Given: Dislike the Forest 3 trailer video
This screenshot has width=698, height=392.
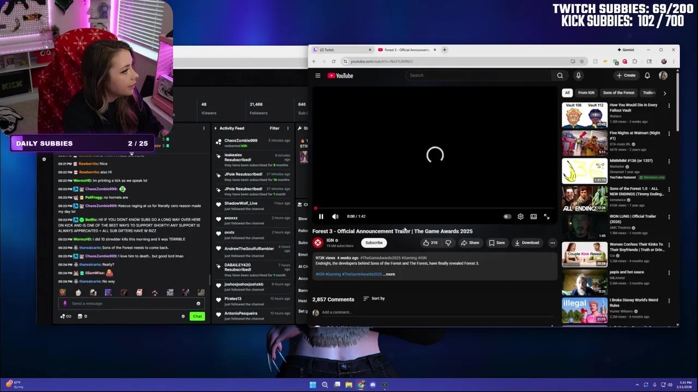Looking at the screenshot, I should [448, 243].
